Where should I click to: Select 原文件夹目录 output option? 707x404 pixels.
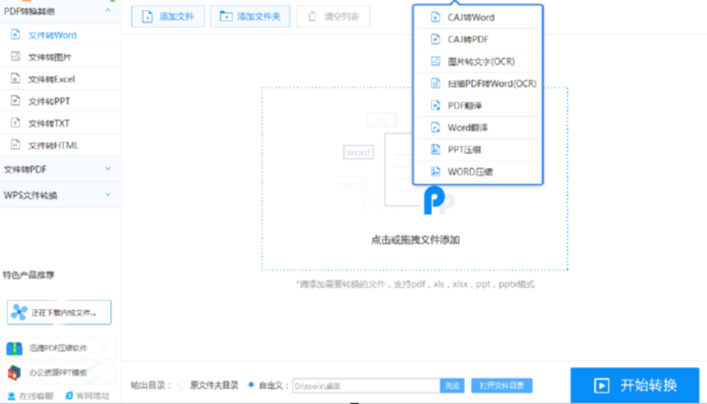pos(182,385)
